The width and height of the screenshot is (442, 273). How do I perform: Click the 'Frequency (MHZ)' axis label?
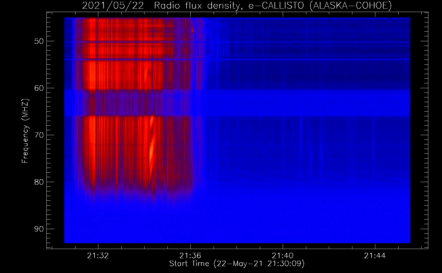click(25, 131)
